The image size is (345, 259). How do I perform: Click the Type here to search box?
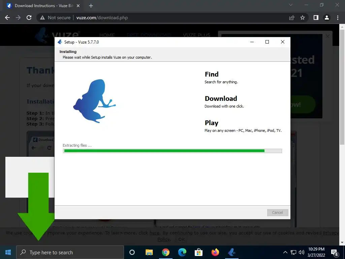[x=70, y=252]
